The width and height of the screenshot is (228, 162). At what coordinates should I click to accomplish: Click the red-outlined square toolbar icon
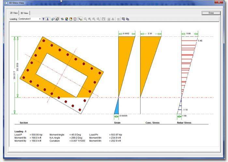coord(75,19)
